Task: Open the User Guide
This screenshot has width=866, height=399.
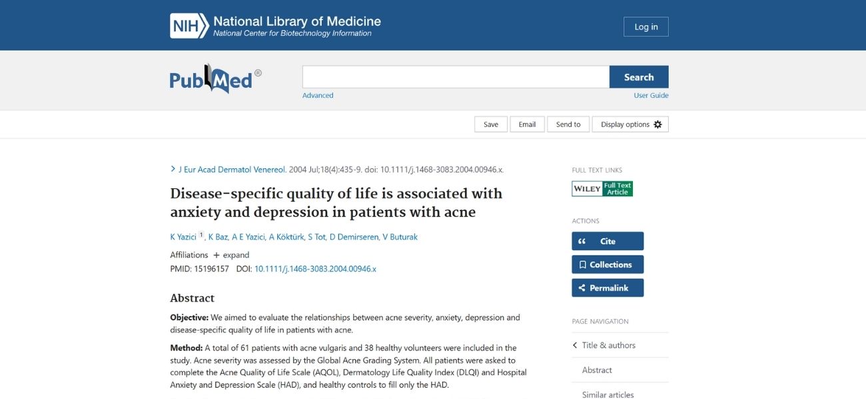Action: [x=649, y=95]
